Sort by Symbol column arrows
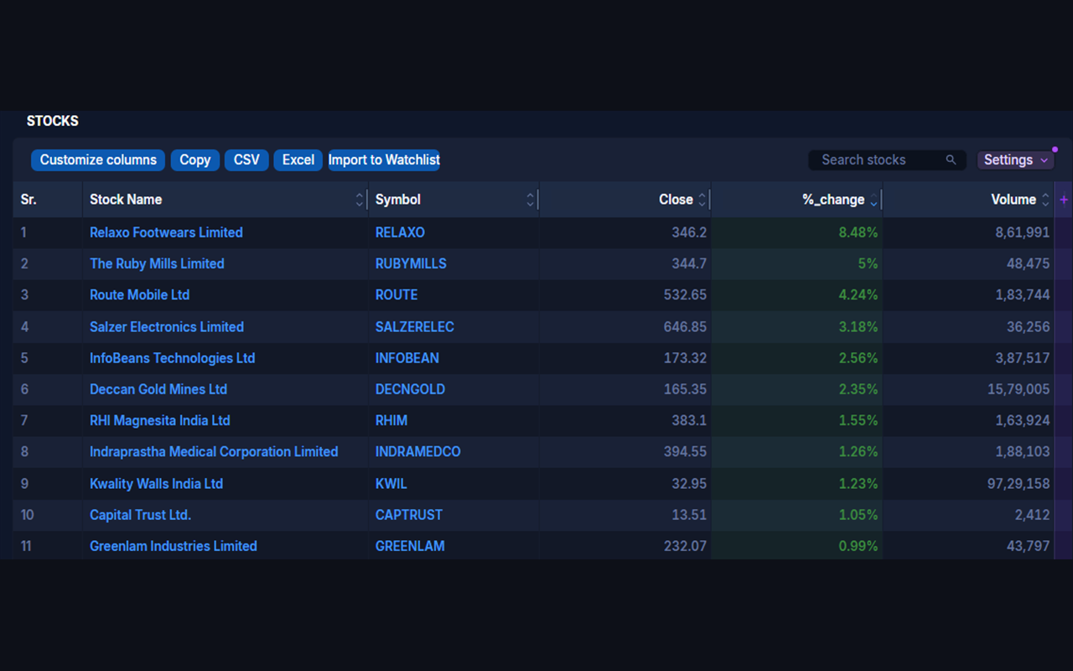Viewport: 1073px width, 671px height. tap(530, 200)
